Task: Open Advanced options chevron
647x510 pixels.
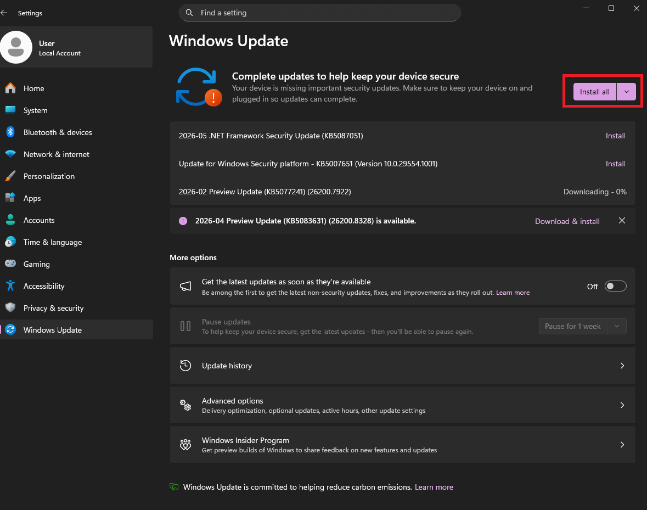Action: [622, 405]
